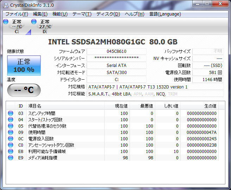This screenshot has width=231, height=190.
Task: Click the firmware field 045C8610
Action: (x=117, y=51)
